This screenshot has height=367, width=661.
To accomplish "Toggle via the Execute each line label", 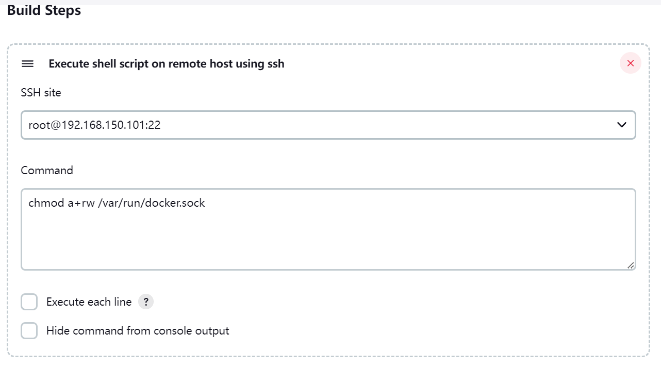I will pos(89,302).
